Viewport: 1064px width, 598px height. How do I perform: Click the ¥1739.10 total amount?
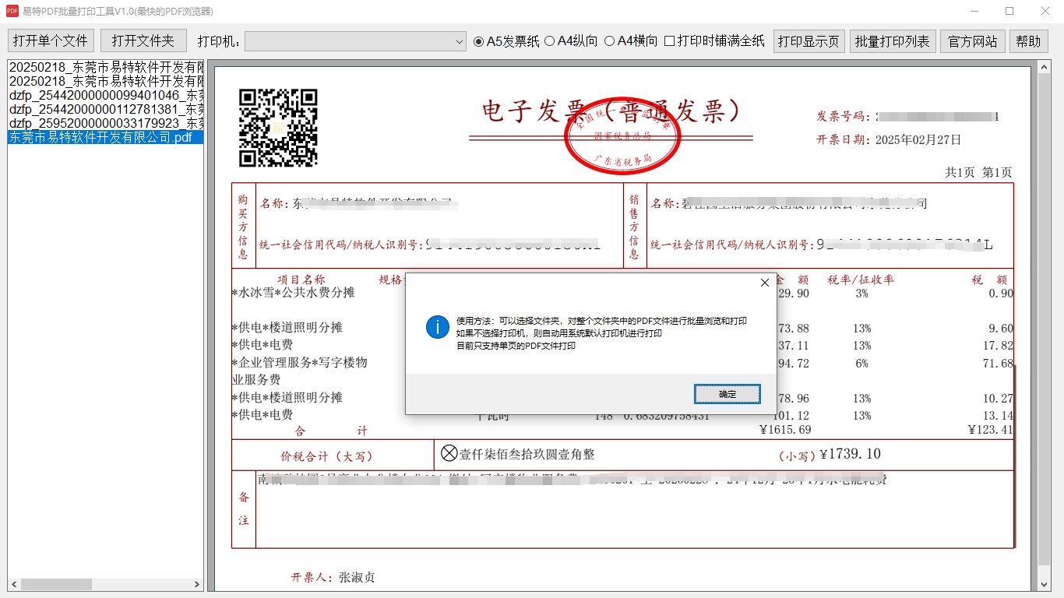click(x=850, y=454)
